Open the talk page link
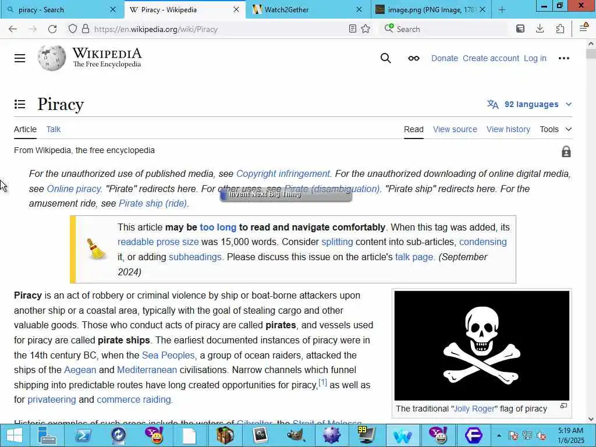 (x=414, y=257)
